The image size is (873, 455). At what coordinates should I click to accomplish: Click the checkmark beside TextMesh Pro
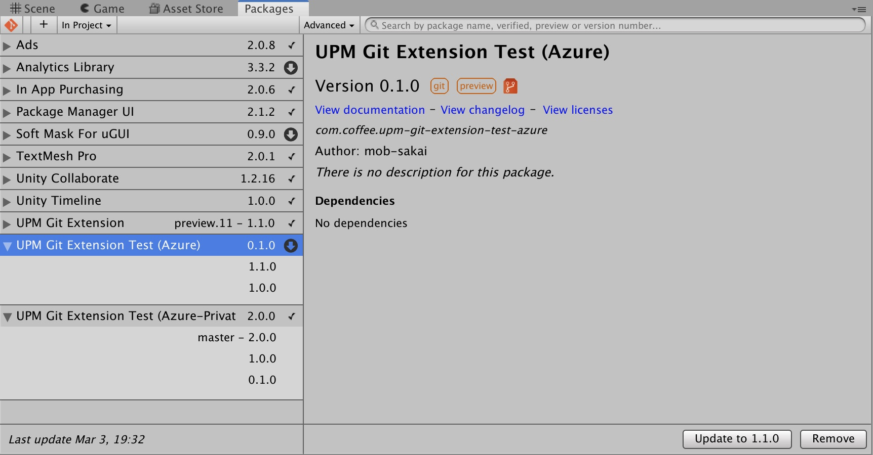click(291, 156)
